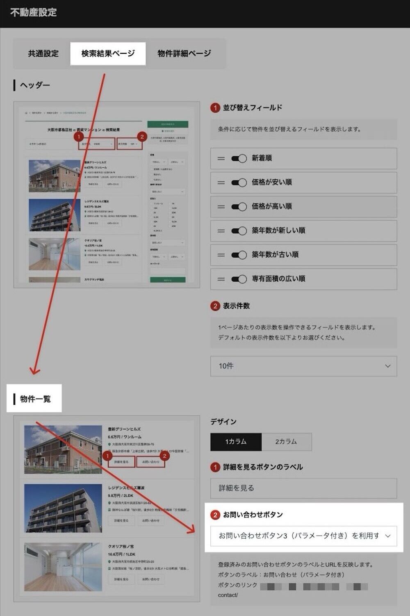Open the お問い合わせボタン selection dropdown
The height and width of the screenshot is (616, 410).
(303, 536)
